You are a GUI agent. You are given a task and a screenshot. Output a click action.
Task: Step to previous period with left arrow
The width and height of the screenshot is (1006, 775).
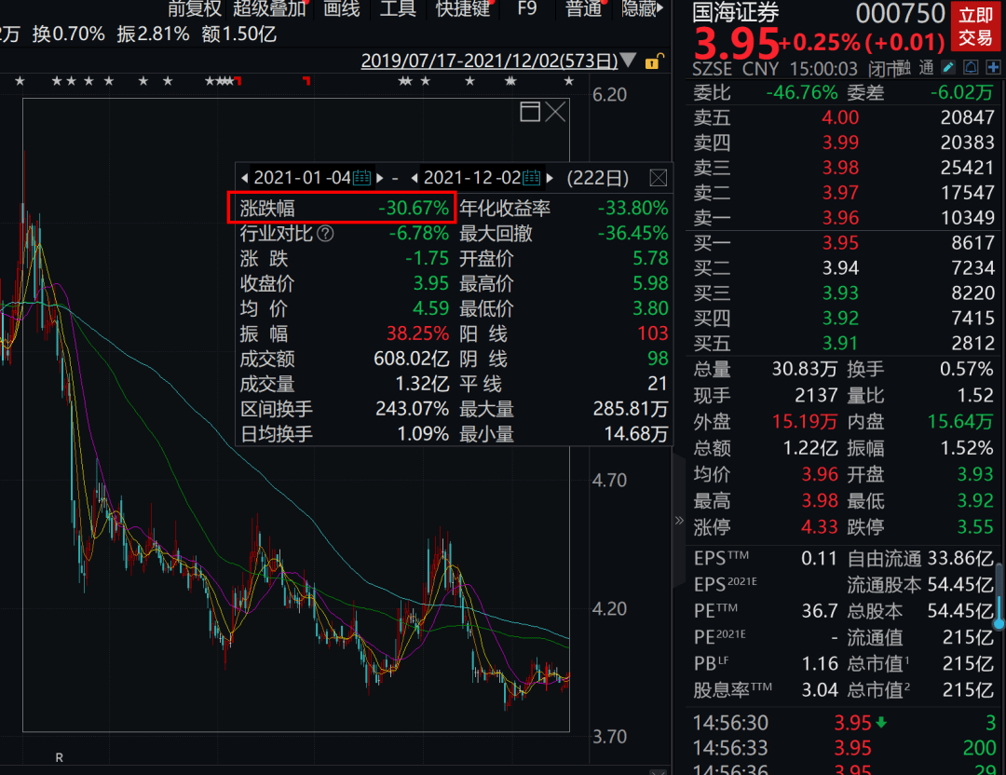[244, 177]
